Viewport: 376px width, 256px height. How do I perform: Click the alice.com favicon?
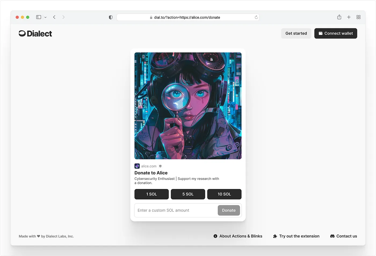137,166
